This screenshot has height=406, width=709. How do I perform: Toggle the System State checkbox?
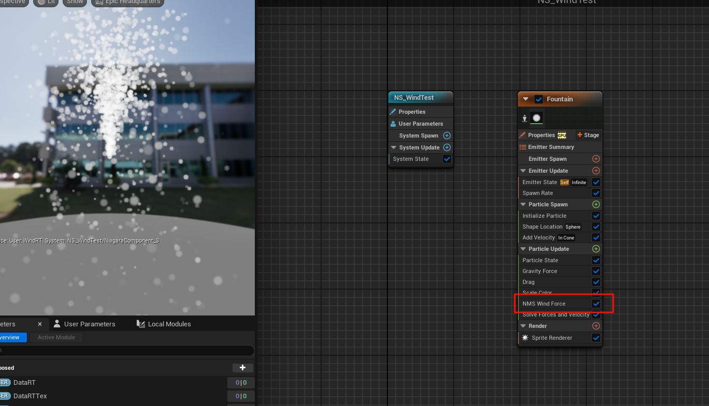pos(447,159)
